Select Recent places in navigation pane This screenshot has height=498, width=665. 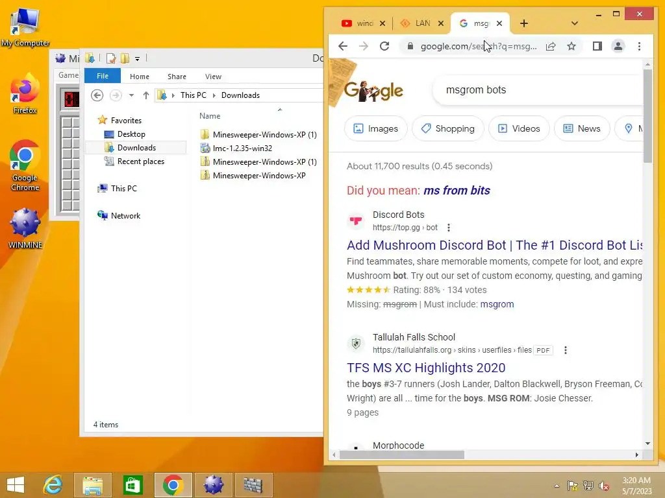(x=141, y=161)
